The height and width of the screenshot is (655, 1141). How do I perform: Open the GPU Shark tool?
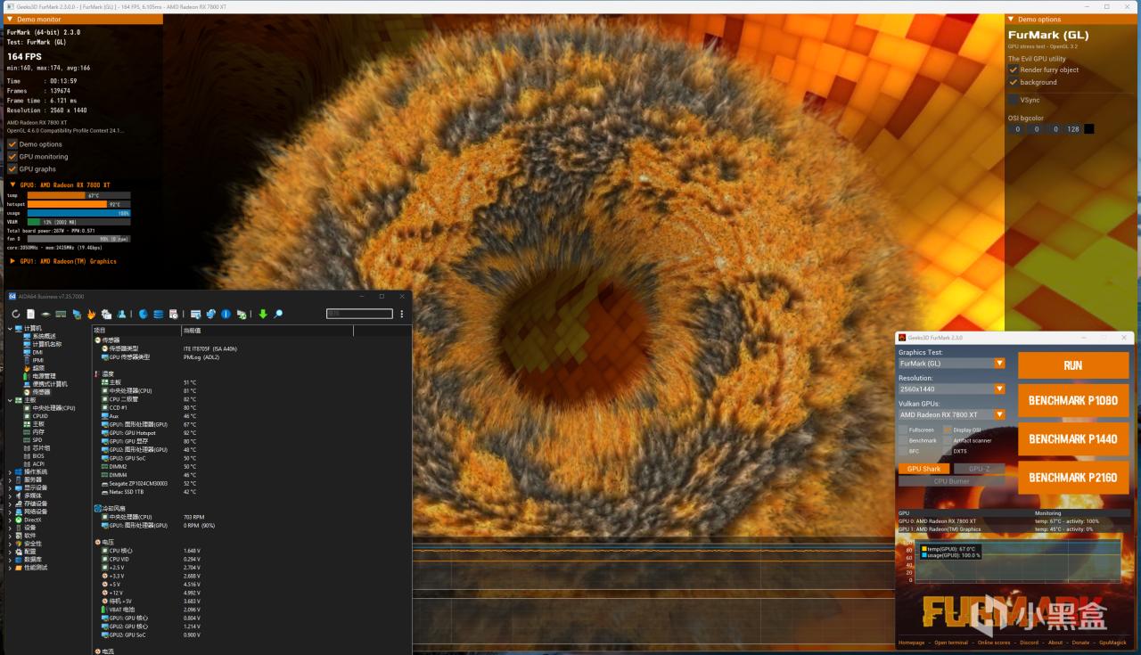pos(924,469)
